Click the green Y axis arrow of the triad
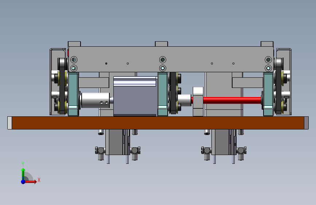316x205 pixels. click(x=23, y=174)
